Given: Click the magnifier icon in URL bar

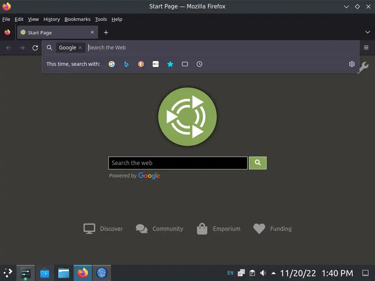Looking at the screenshot, I should point(49,48).
